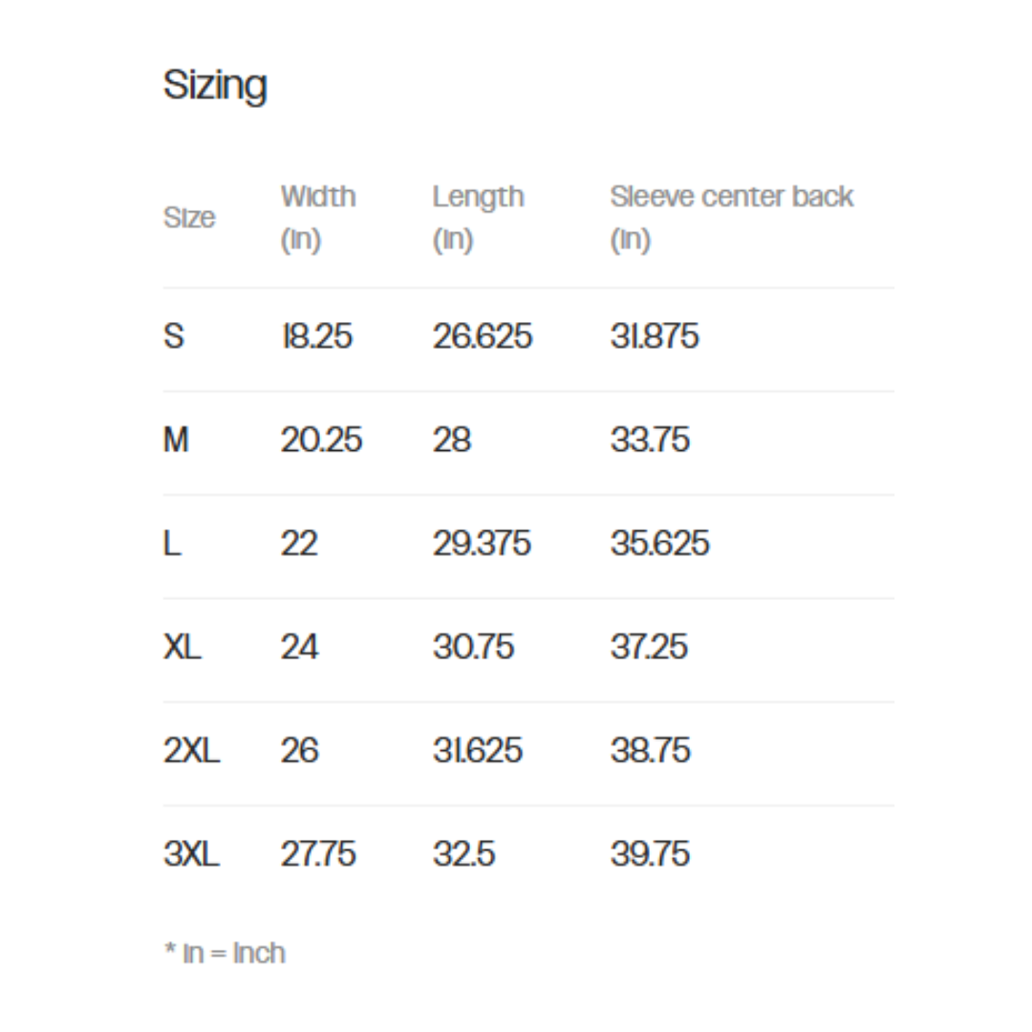Screen dimensions: 1032x1032
Task: Select the L size row label
Action: pyautogui.click(x=172, y=543)
